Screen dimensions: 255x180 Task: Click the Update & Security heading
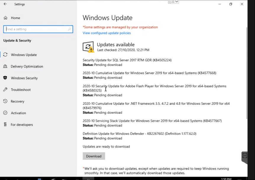pyautogui.click(x=17, y=40)
